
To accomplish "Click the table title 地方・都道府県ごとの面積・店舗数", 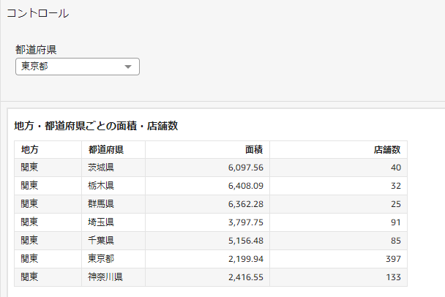I will click(x=96, y=126).
